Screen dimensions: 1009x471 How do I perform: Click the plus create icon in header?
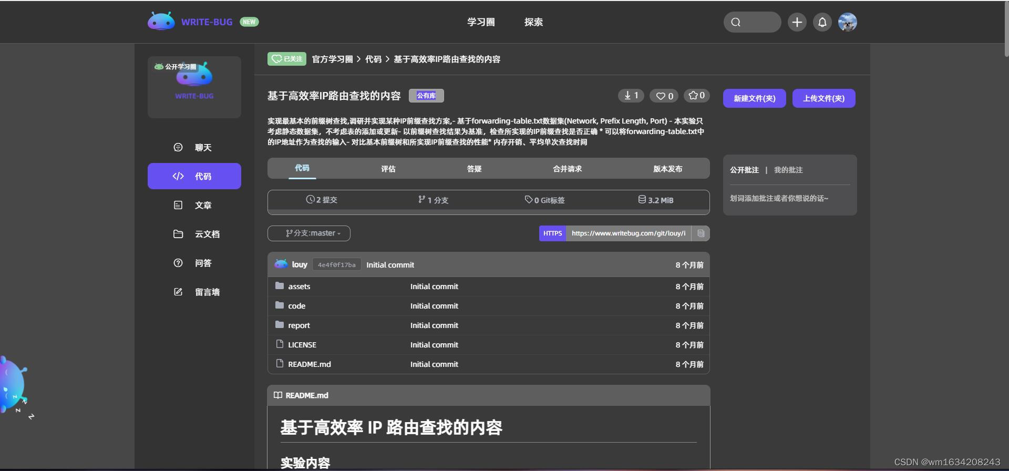tap(797, 22)
